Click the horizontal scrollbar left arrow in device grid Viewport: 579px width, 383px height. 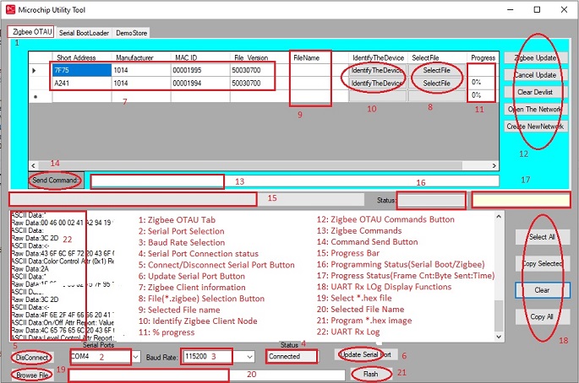pyautogui.click(x=33, y=165)
